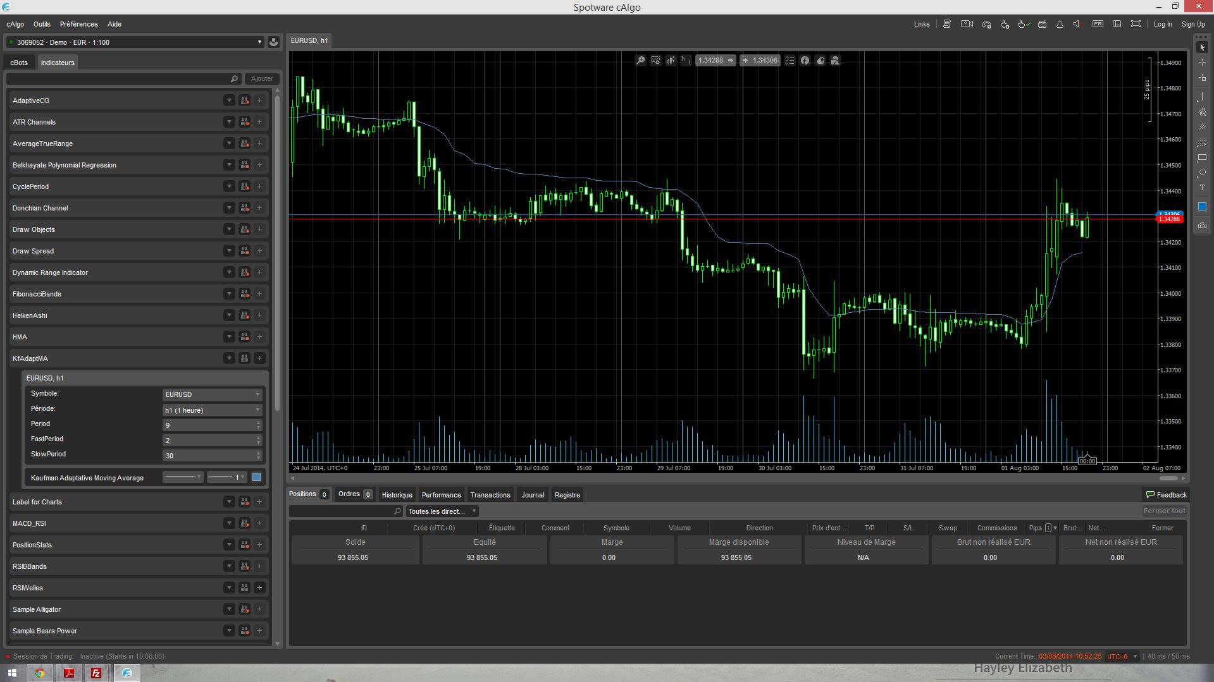Toggle the muted sound speaker icon
This screenshot has height=682, width=1214.
pos(1078,24)
